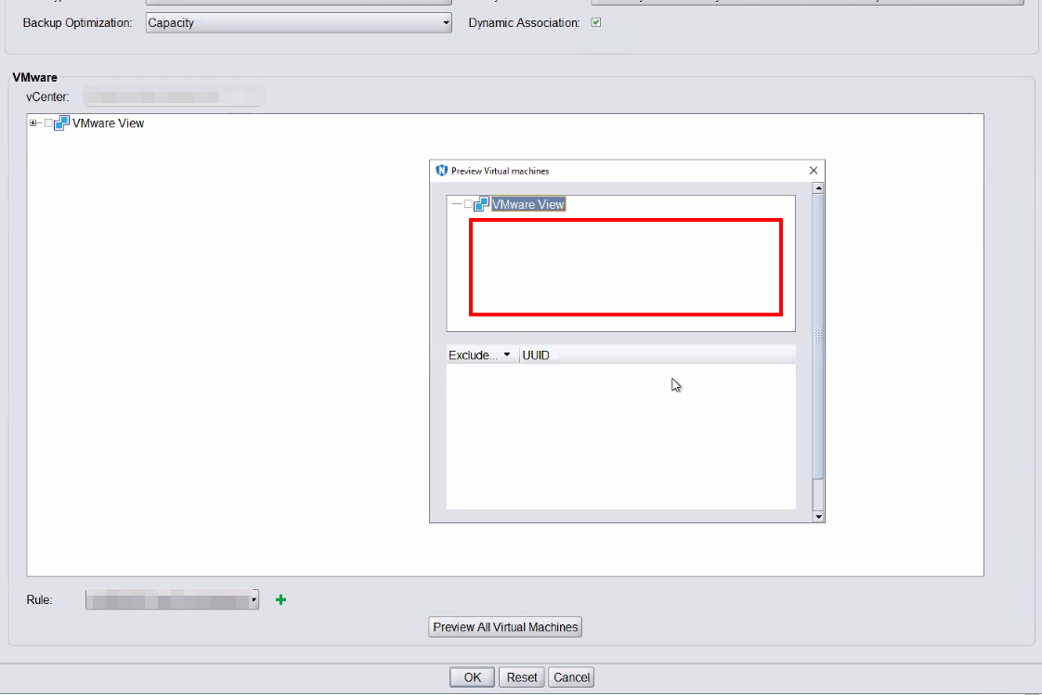Click the Reset button at the bottom
1042x695 pixels.
click(x=521, y=676)
